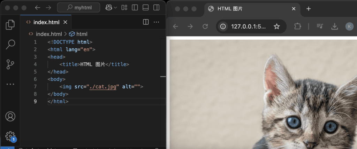357x149 pixels.
Task: Toggle the primary side bar
Action: click(x=135, y=8)
